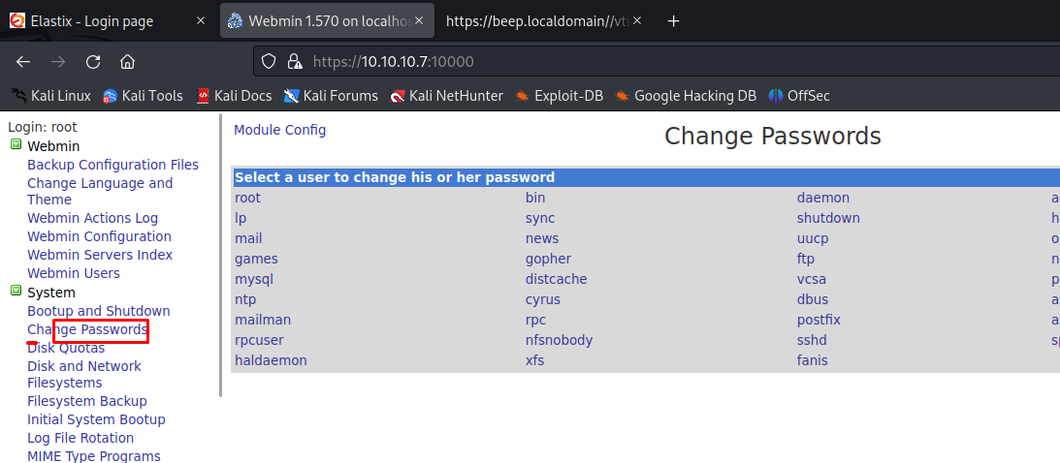Viewport: 1060px width, 463px height.
Task: Reload the page with refresh icon
Action: (93, 62)
